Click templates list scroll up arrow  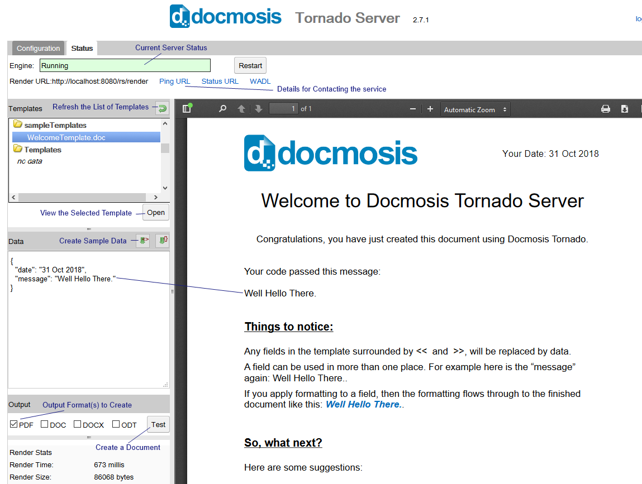point(165,123)
